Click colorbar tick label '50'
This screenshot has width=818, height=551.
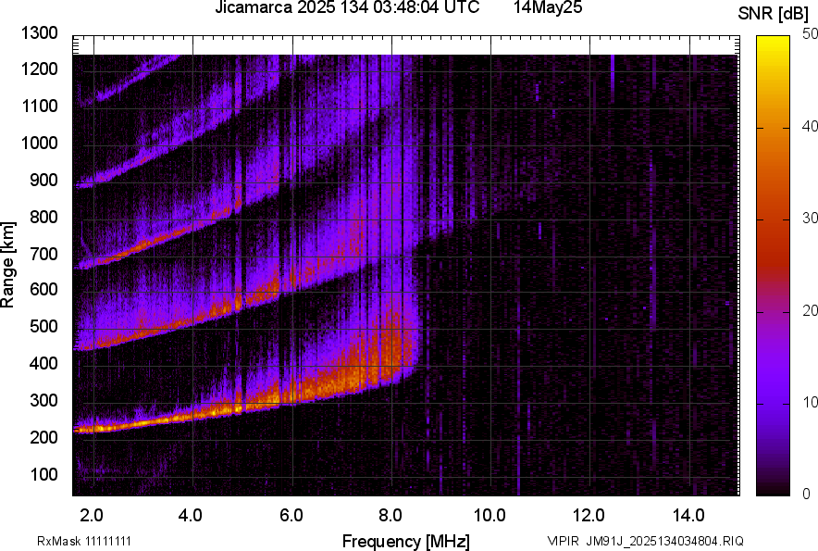click(810, 34)
